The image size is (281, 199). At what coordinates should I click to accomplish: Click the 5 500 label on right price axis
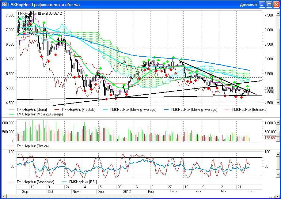coord(269,73)
